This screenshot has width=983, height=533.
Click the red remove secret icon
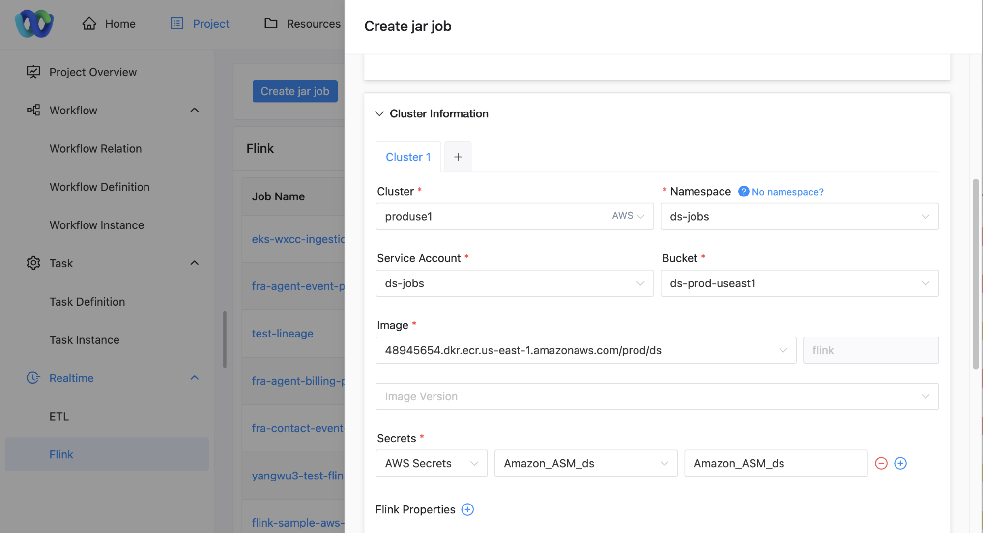click(881, 463)
